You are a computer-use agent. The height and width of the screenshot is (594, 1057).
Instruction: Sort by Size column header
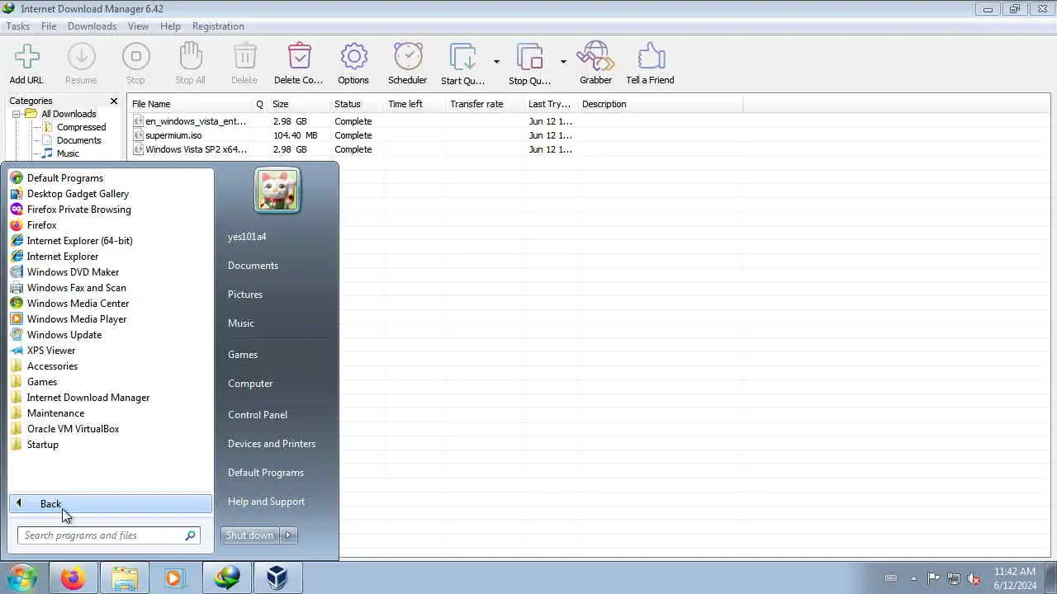(299, 104)
